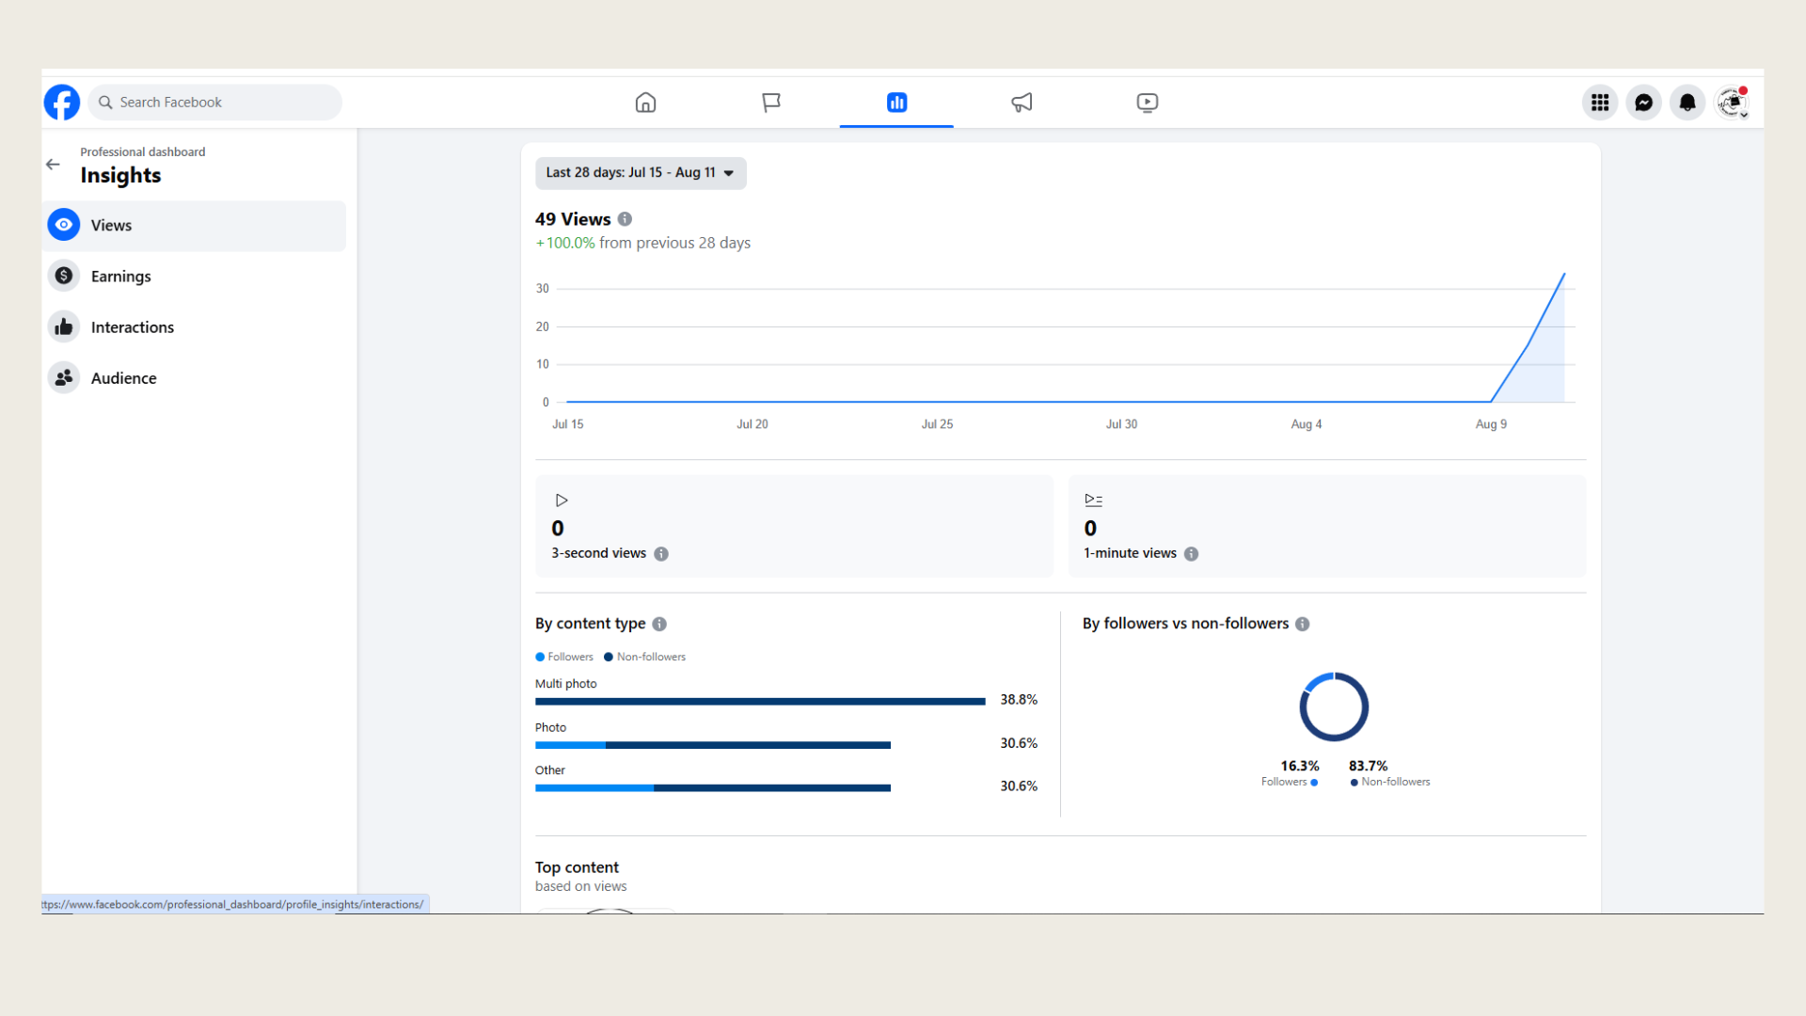Click the Search Facebook field
This screenshot has width=1806, height=1016.
(x=216, y=103)
